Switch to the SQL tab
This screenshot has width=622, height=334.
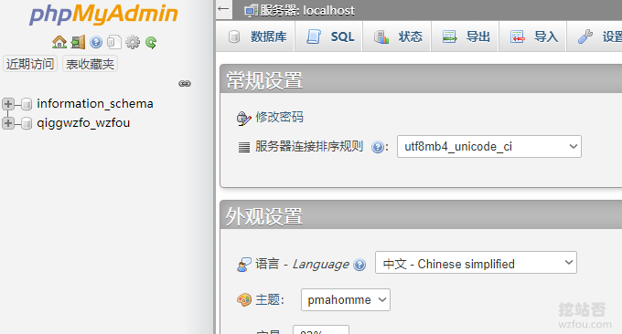point(330,37)
